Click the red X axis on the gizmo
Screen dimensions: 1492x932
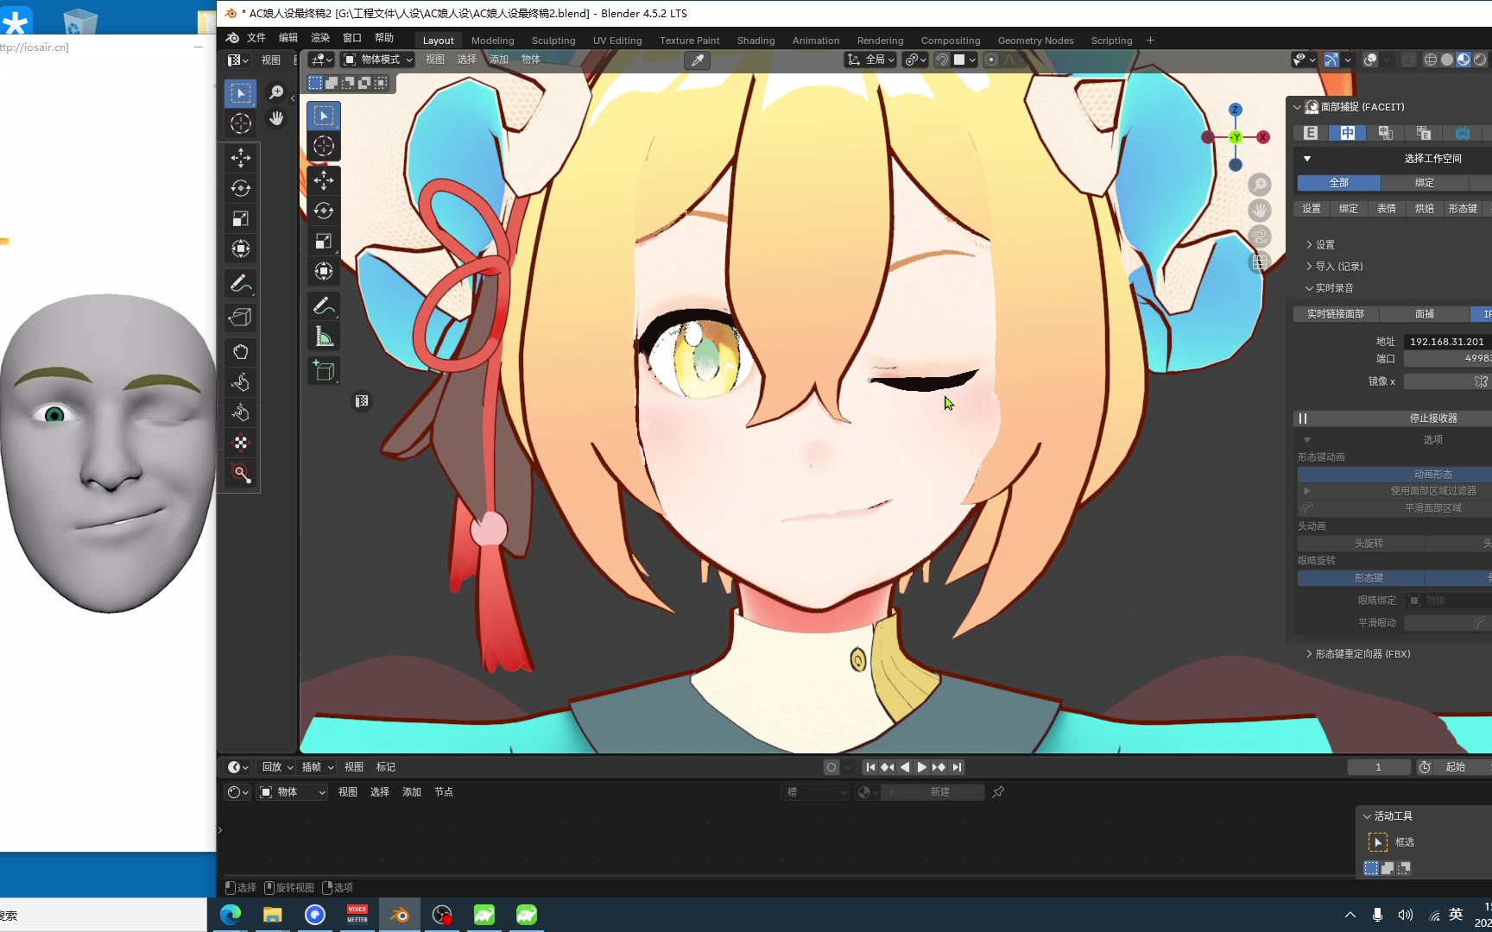pos(1263,137)
